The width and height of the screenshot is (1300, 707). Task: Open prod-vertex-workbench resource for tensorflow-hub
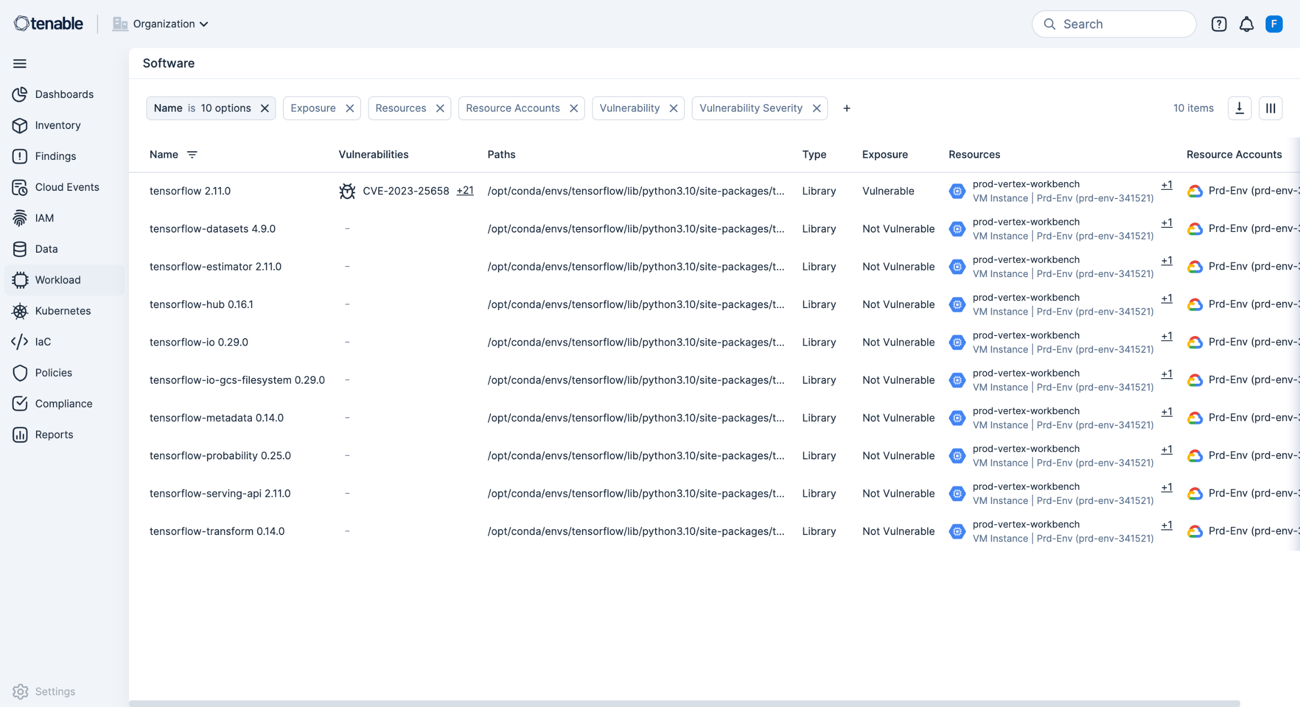pos(1026,297)
